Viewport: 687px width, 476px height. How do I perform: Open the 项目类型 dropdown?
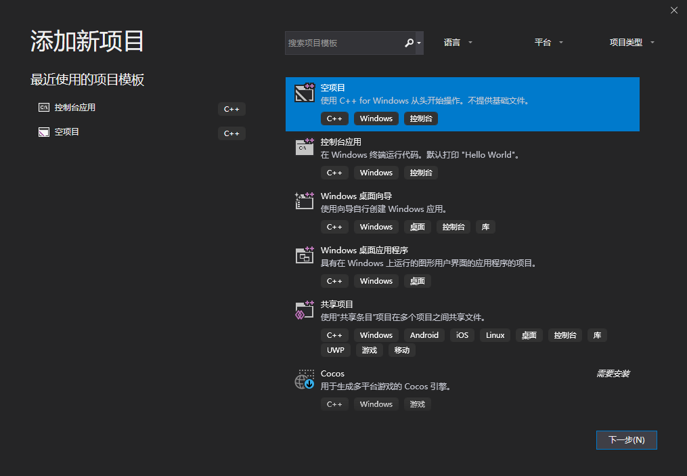pos(631,42)
